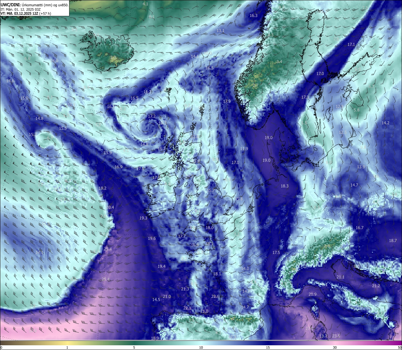Click the 18.0 value over the Channel
402x350 pixels.
[209, 228]
